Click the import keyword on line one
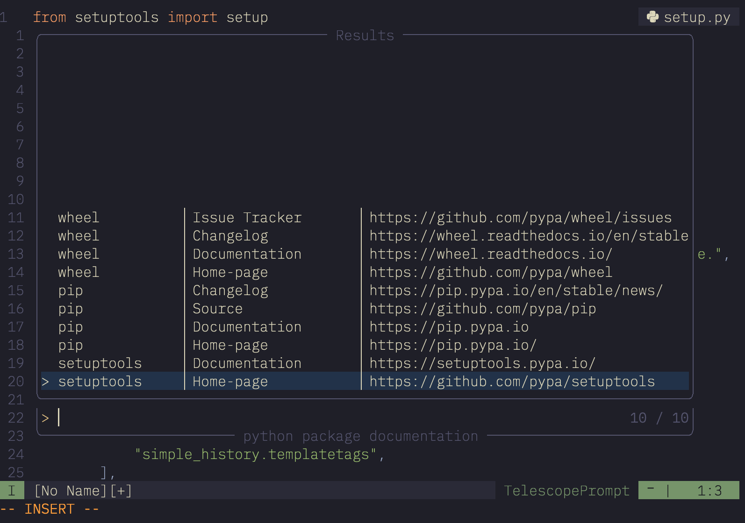The width and height of the screenshot is (745, 523). 193,17
